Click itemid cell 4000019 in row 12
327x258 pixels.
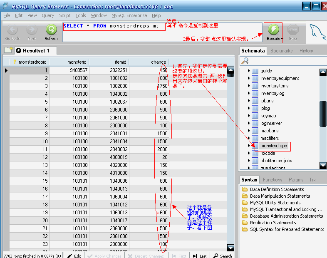click(109, 157)
